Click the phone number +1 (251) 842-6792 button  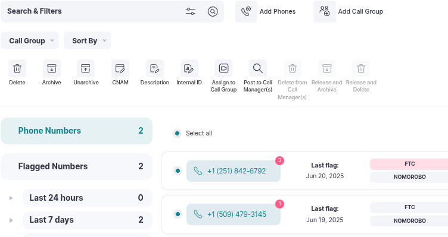click(x=234, y=171)
